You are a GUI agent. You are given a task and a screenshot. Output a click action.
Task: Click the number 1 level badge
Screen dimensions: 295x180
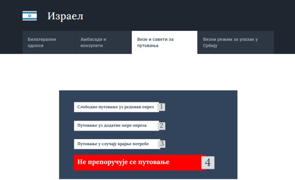[161, 107]
